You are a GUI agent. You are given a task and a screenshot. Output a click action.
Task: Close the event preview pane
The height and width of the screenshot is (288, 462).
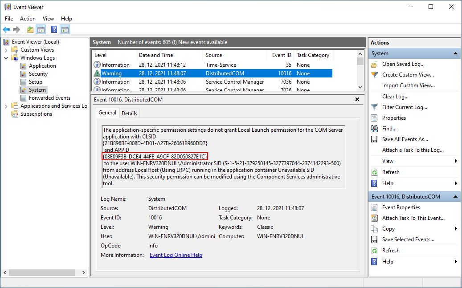click(x=357, y=100)
